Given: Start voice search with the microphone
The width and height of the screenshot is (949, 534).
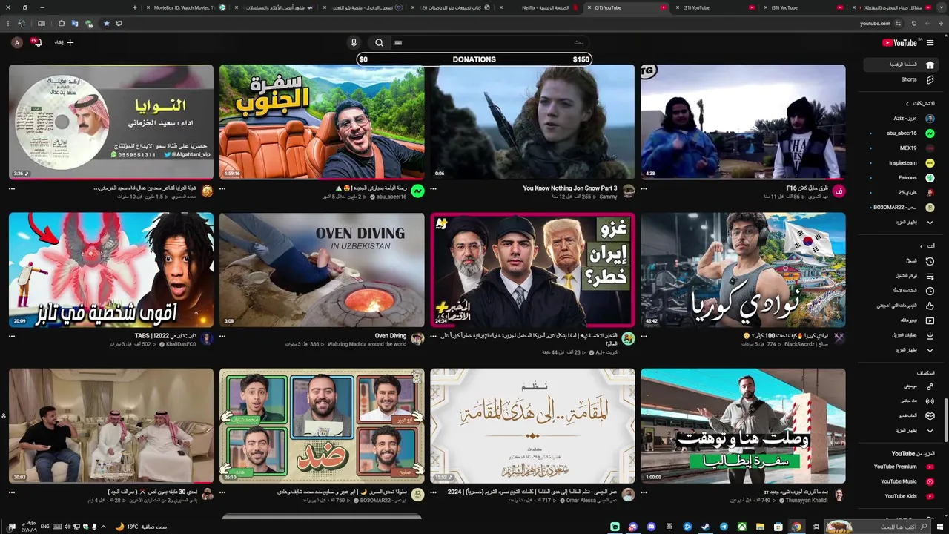Looking at the screenshot, I should [x=354, y=42].
